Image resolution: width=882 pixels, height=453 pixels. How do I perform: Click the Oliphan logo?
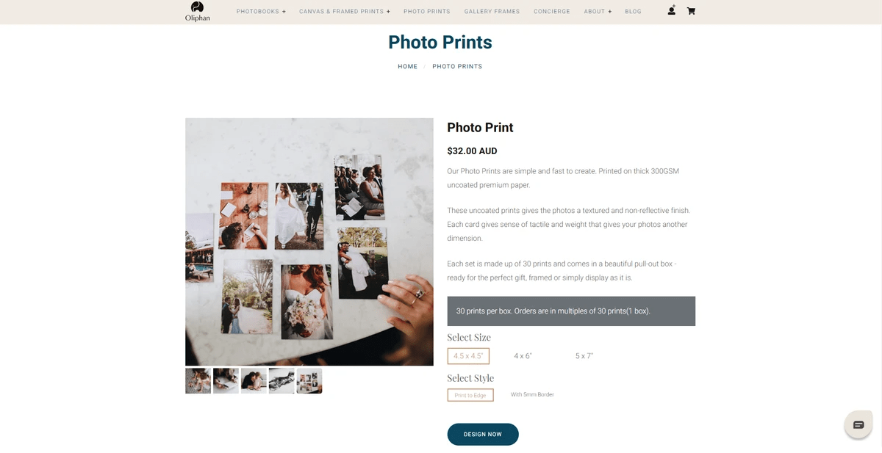[x=197, y=12]
